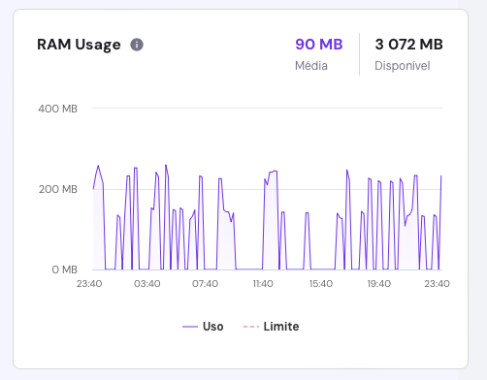Click the info icon next to RAM Usage
The image size is (487, 380).
coord(137,45)
